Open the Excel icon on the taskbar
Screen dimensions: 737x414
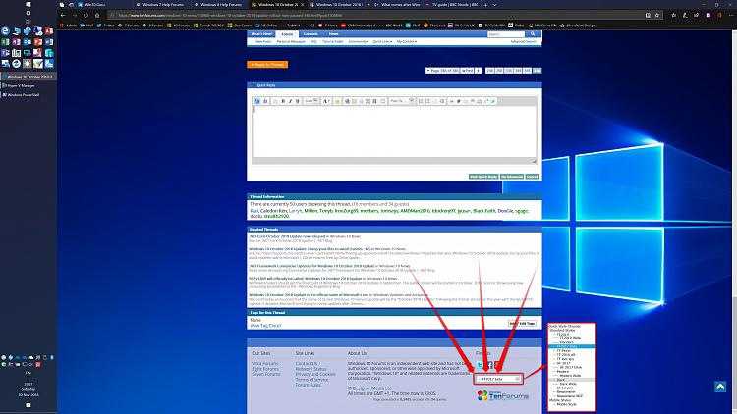pyautogui.click(x=5, y=42)
